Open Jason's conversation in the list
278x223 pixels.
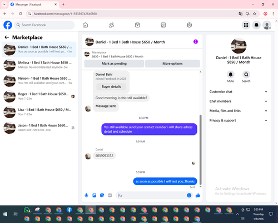click(x=39, y=128)
